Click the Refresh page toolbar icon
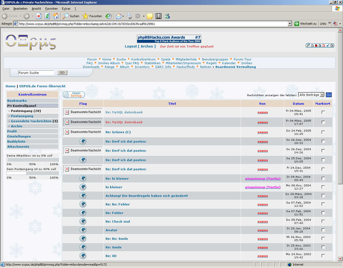The width and height of the screenshot is (343, 268). point(47,16)
